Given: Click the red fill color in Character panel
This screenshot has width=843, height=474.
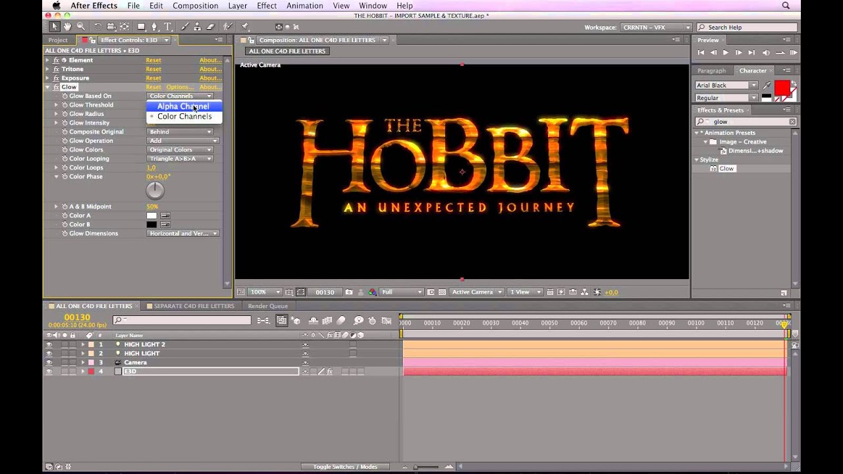Looking at the screenshot, I should (782, 88).
